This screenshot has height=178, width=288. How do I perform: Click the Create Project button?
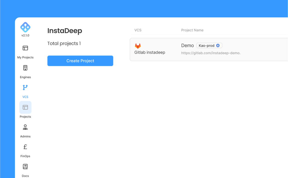click(x=80, y=61)
